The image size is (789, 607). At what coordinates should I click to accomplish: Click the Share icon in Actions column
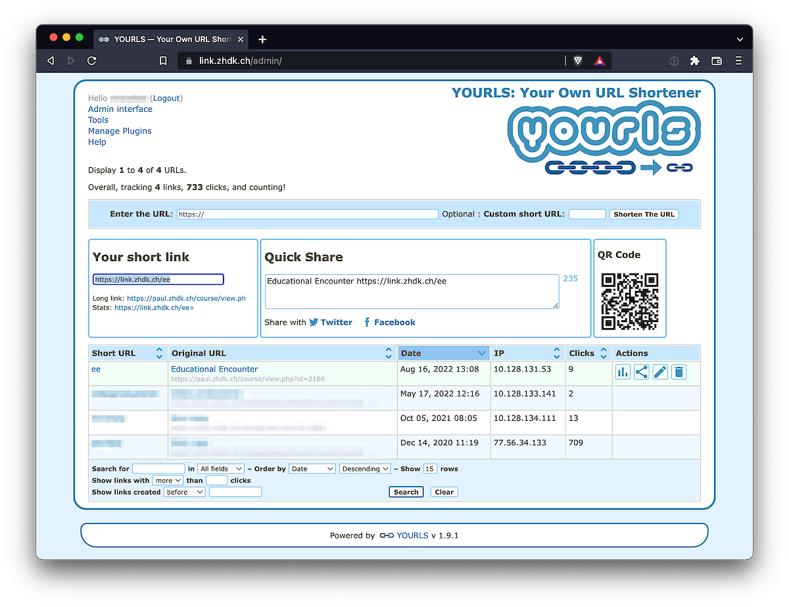(642, 372)
